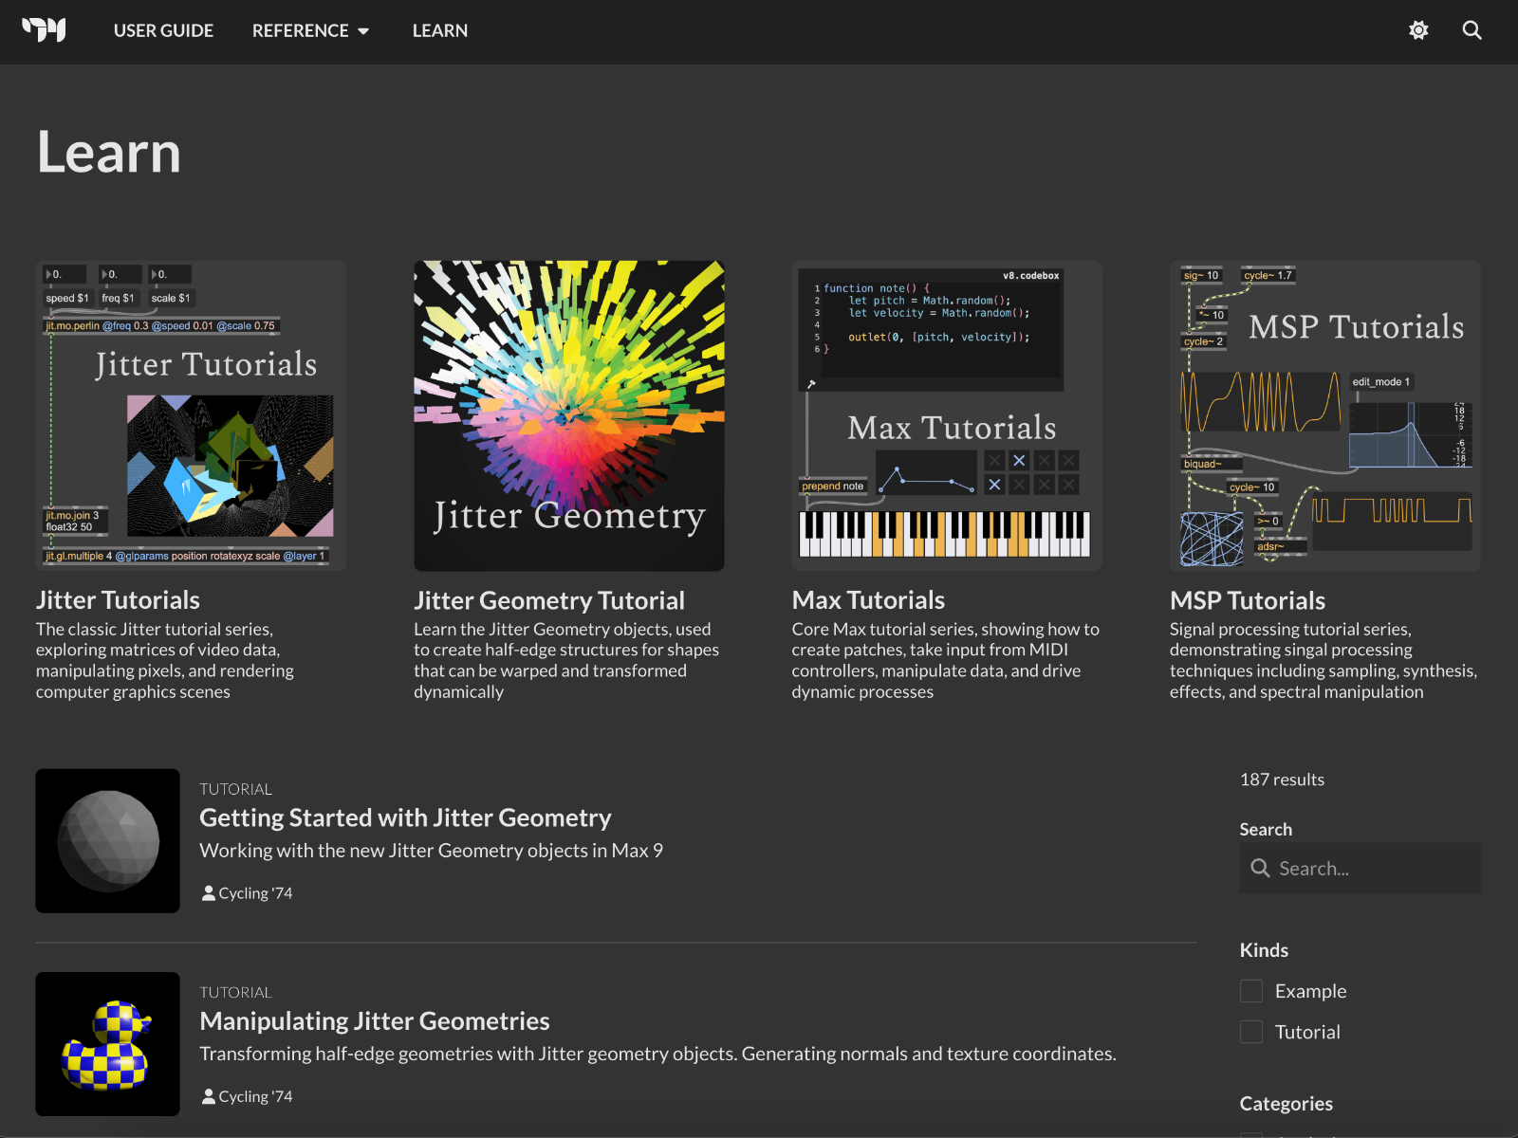This screenshot has width=1518, height=1138.
Task: Click the '187 results' count text
Action: [x=1282, y=780]
